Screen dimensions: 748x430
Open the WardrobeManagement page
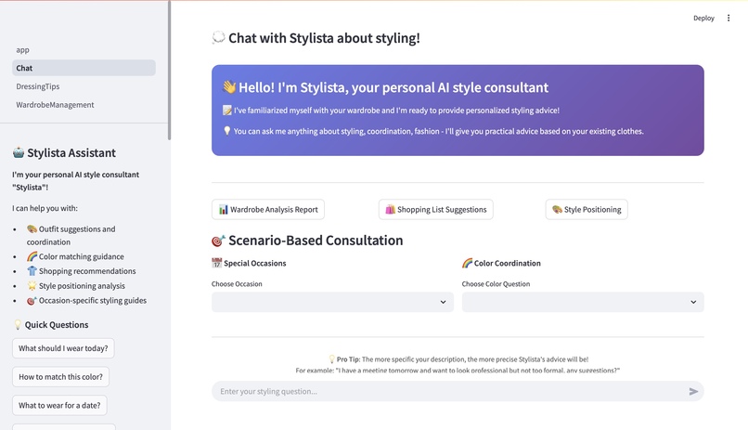55,105
